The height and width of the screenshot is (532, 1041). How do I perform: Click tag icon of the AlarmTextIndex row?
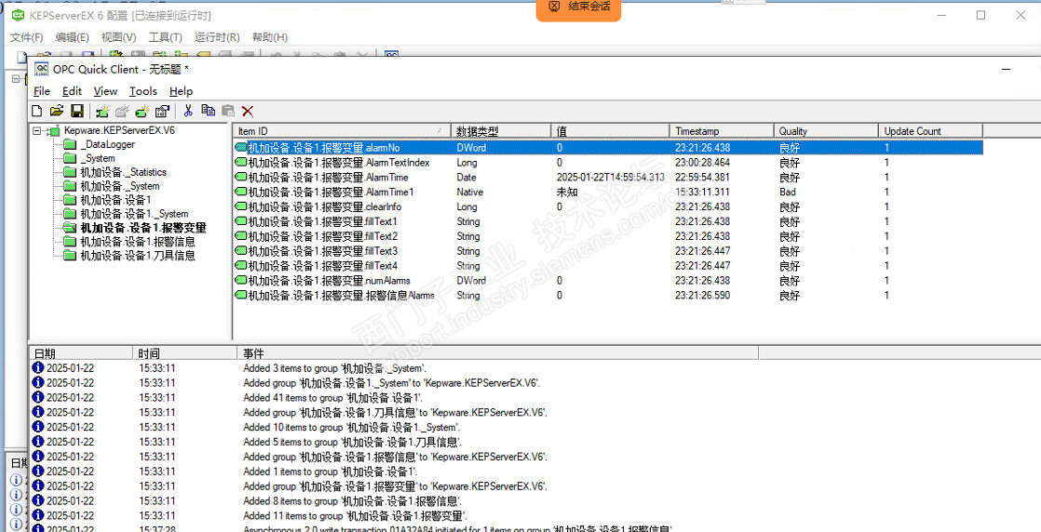pos(241,163)
